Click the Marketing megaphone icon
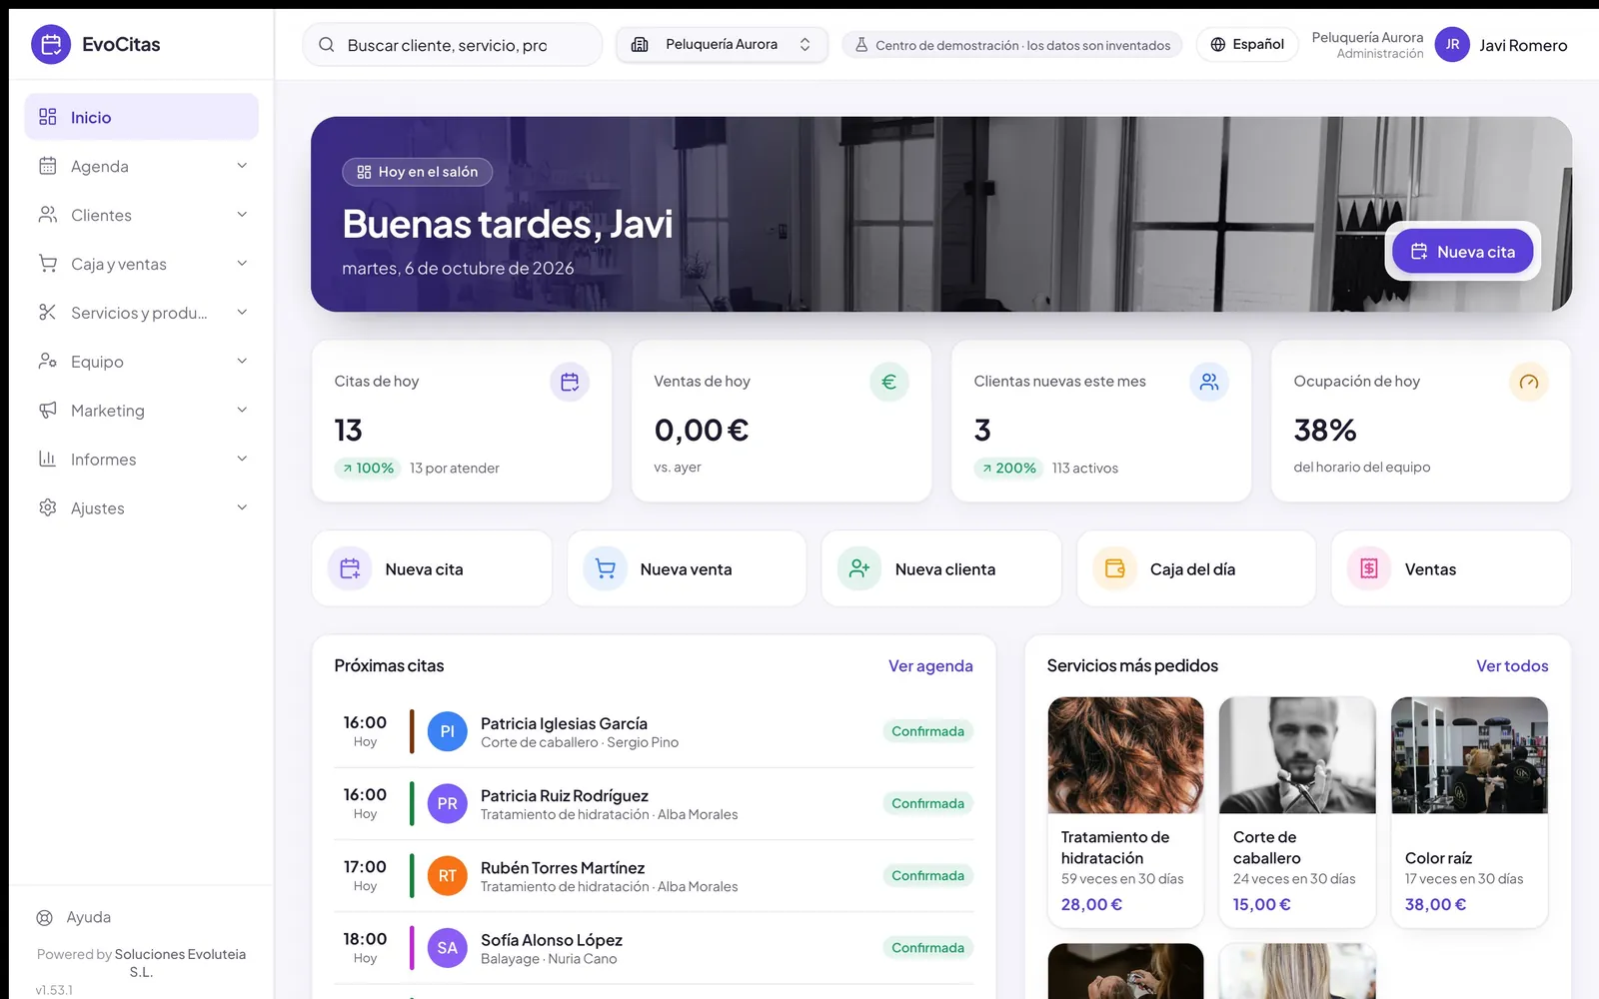 click(x=48, y=411)
